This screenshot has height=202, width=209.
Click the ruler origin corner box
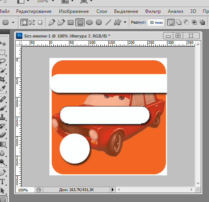point(18,43)
